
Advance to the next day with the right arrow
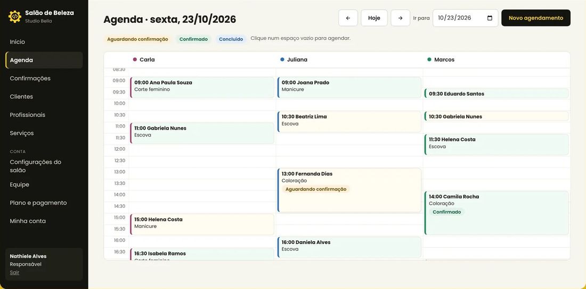(x=400, y=18)
